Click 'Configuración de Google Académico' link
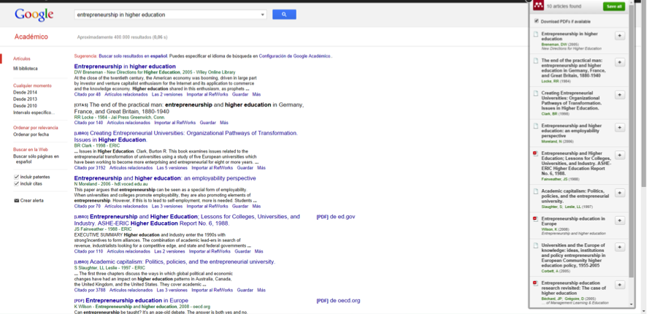Image resolution: width=647 pixels, height=314 pixels. pyautogui.click(x=294, y=56)
